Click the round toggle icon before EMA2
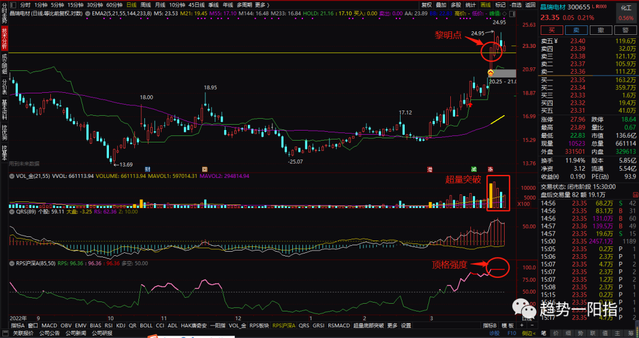 (x=89, y=14)
